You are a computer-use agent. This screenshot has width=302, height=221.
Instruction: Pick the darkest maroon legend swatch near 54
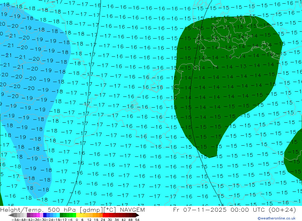coord(134,215)
